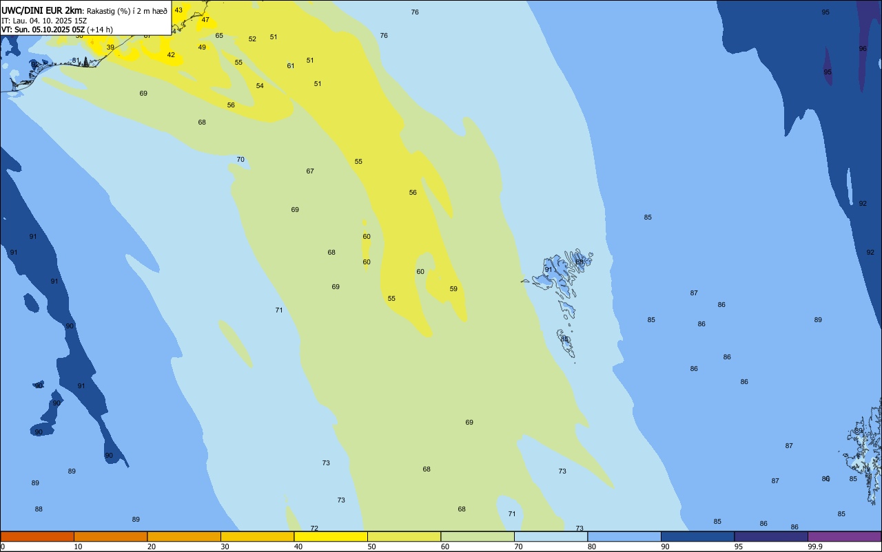This screenshot has height=552, width=882.
Task: Pick the 20–30 amber legend color segment
Action: 184,536
